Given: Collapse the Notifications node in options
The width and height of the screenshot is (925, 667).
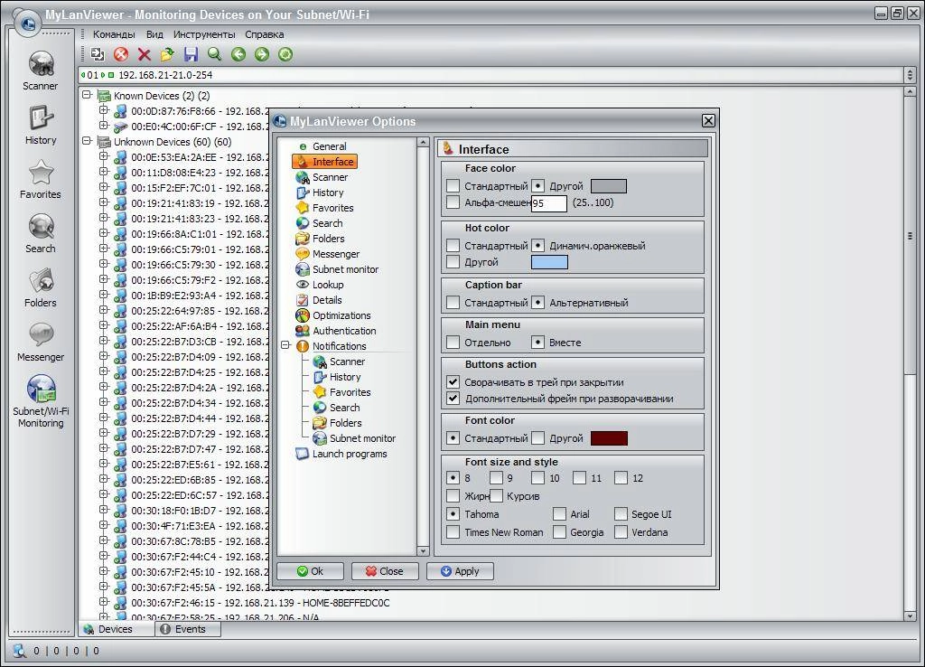Looking at the screenshot, I should 285,345.
